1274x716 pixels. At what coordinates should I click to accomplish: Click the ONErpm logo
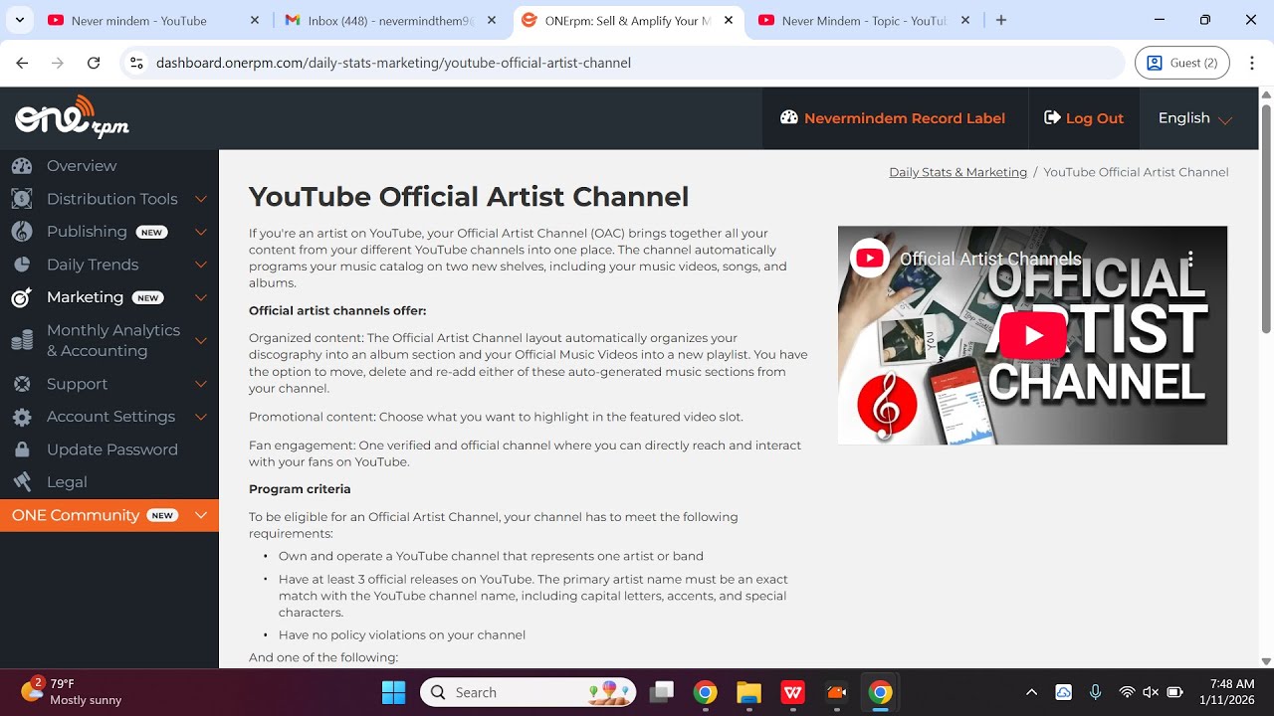click(72, 117)
